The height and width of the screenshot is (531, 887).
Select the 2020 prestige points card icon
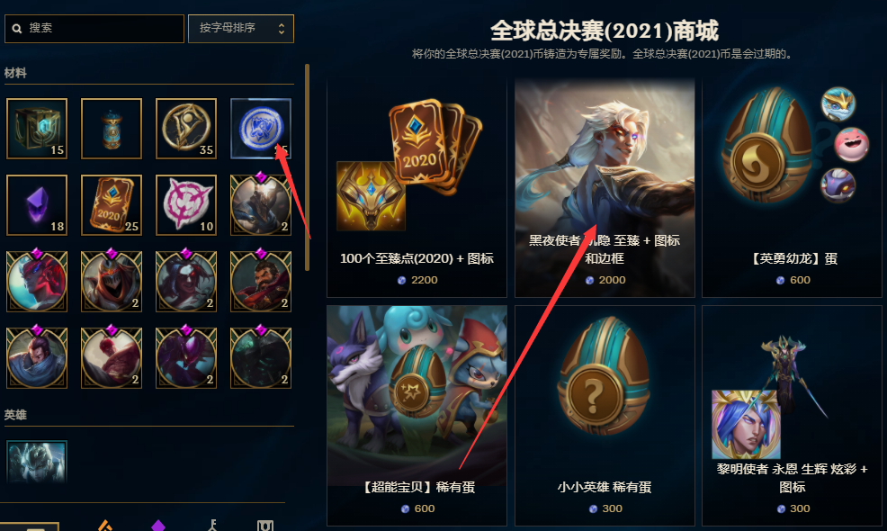(x=112, y=205)
